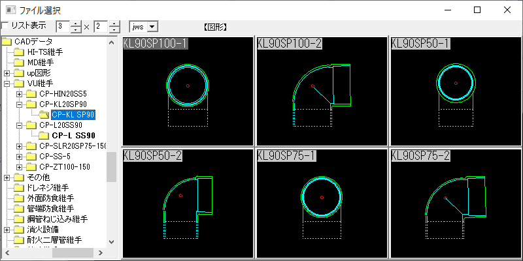Select the CP-SS-5 folder label
The width and height of the screenshot is (523, 261).
tap(55, 157)
